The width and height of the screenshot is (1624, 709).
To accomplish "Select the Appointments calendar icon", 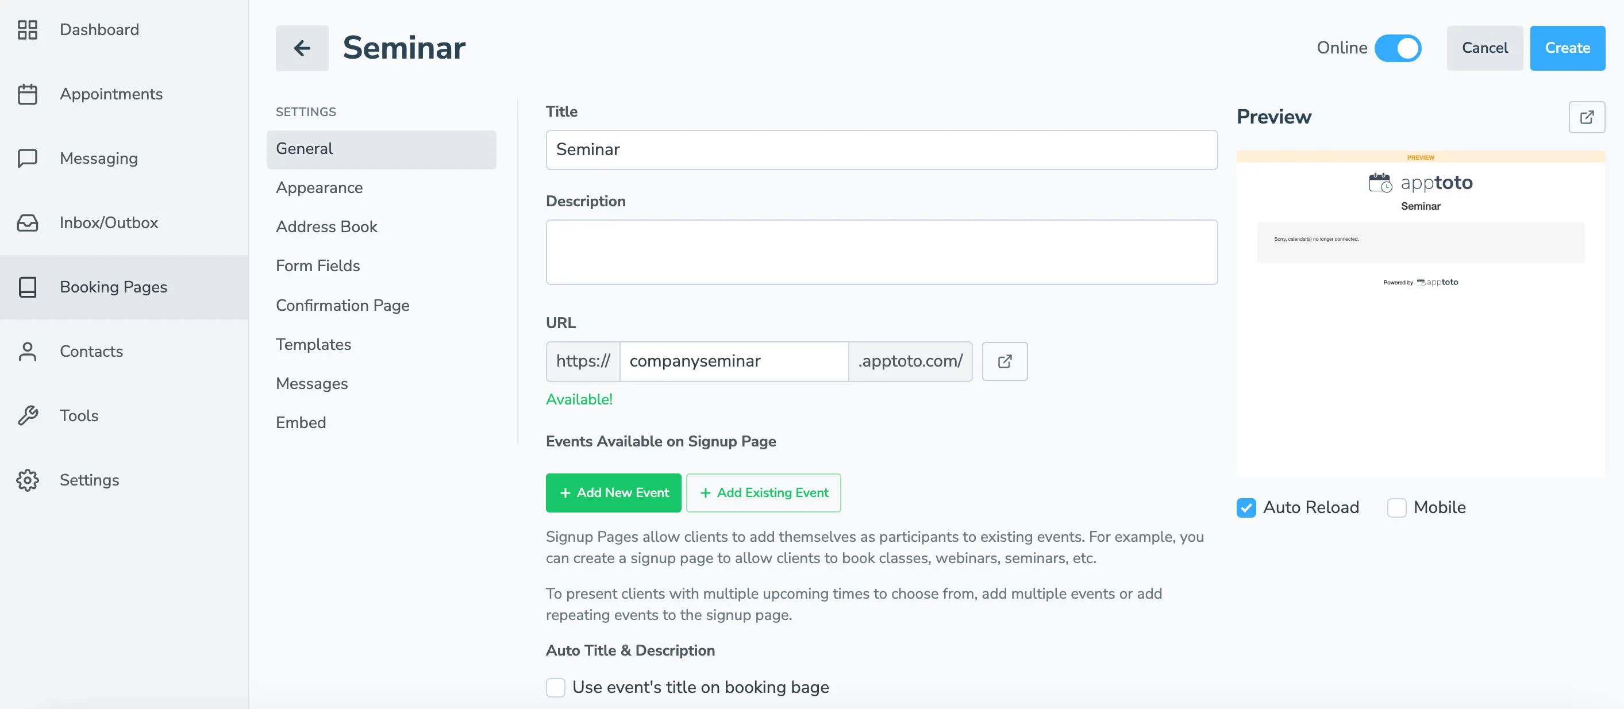I will click(x=28, y=94).
